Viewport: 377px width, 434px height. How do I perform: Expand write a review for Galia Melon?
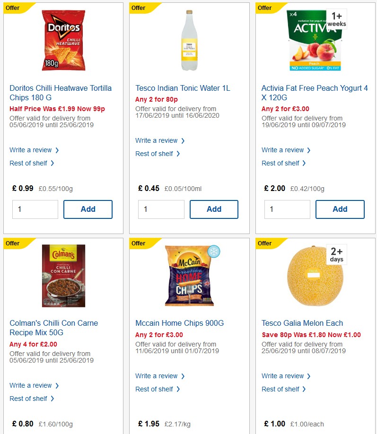(x=283, y=376)
